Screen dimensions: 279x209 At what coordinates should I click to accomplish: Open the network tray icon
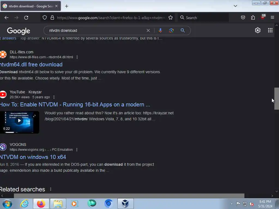[x=245, y=204]
